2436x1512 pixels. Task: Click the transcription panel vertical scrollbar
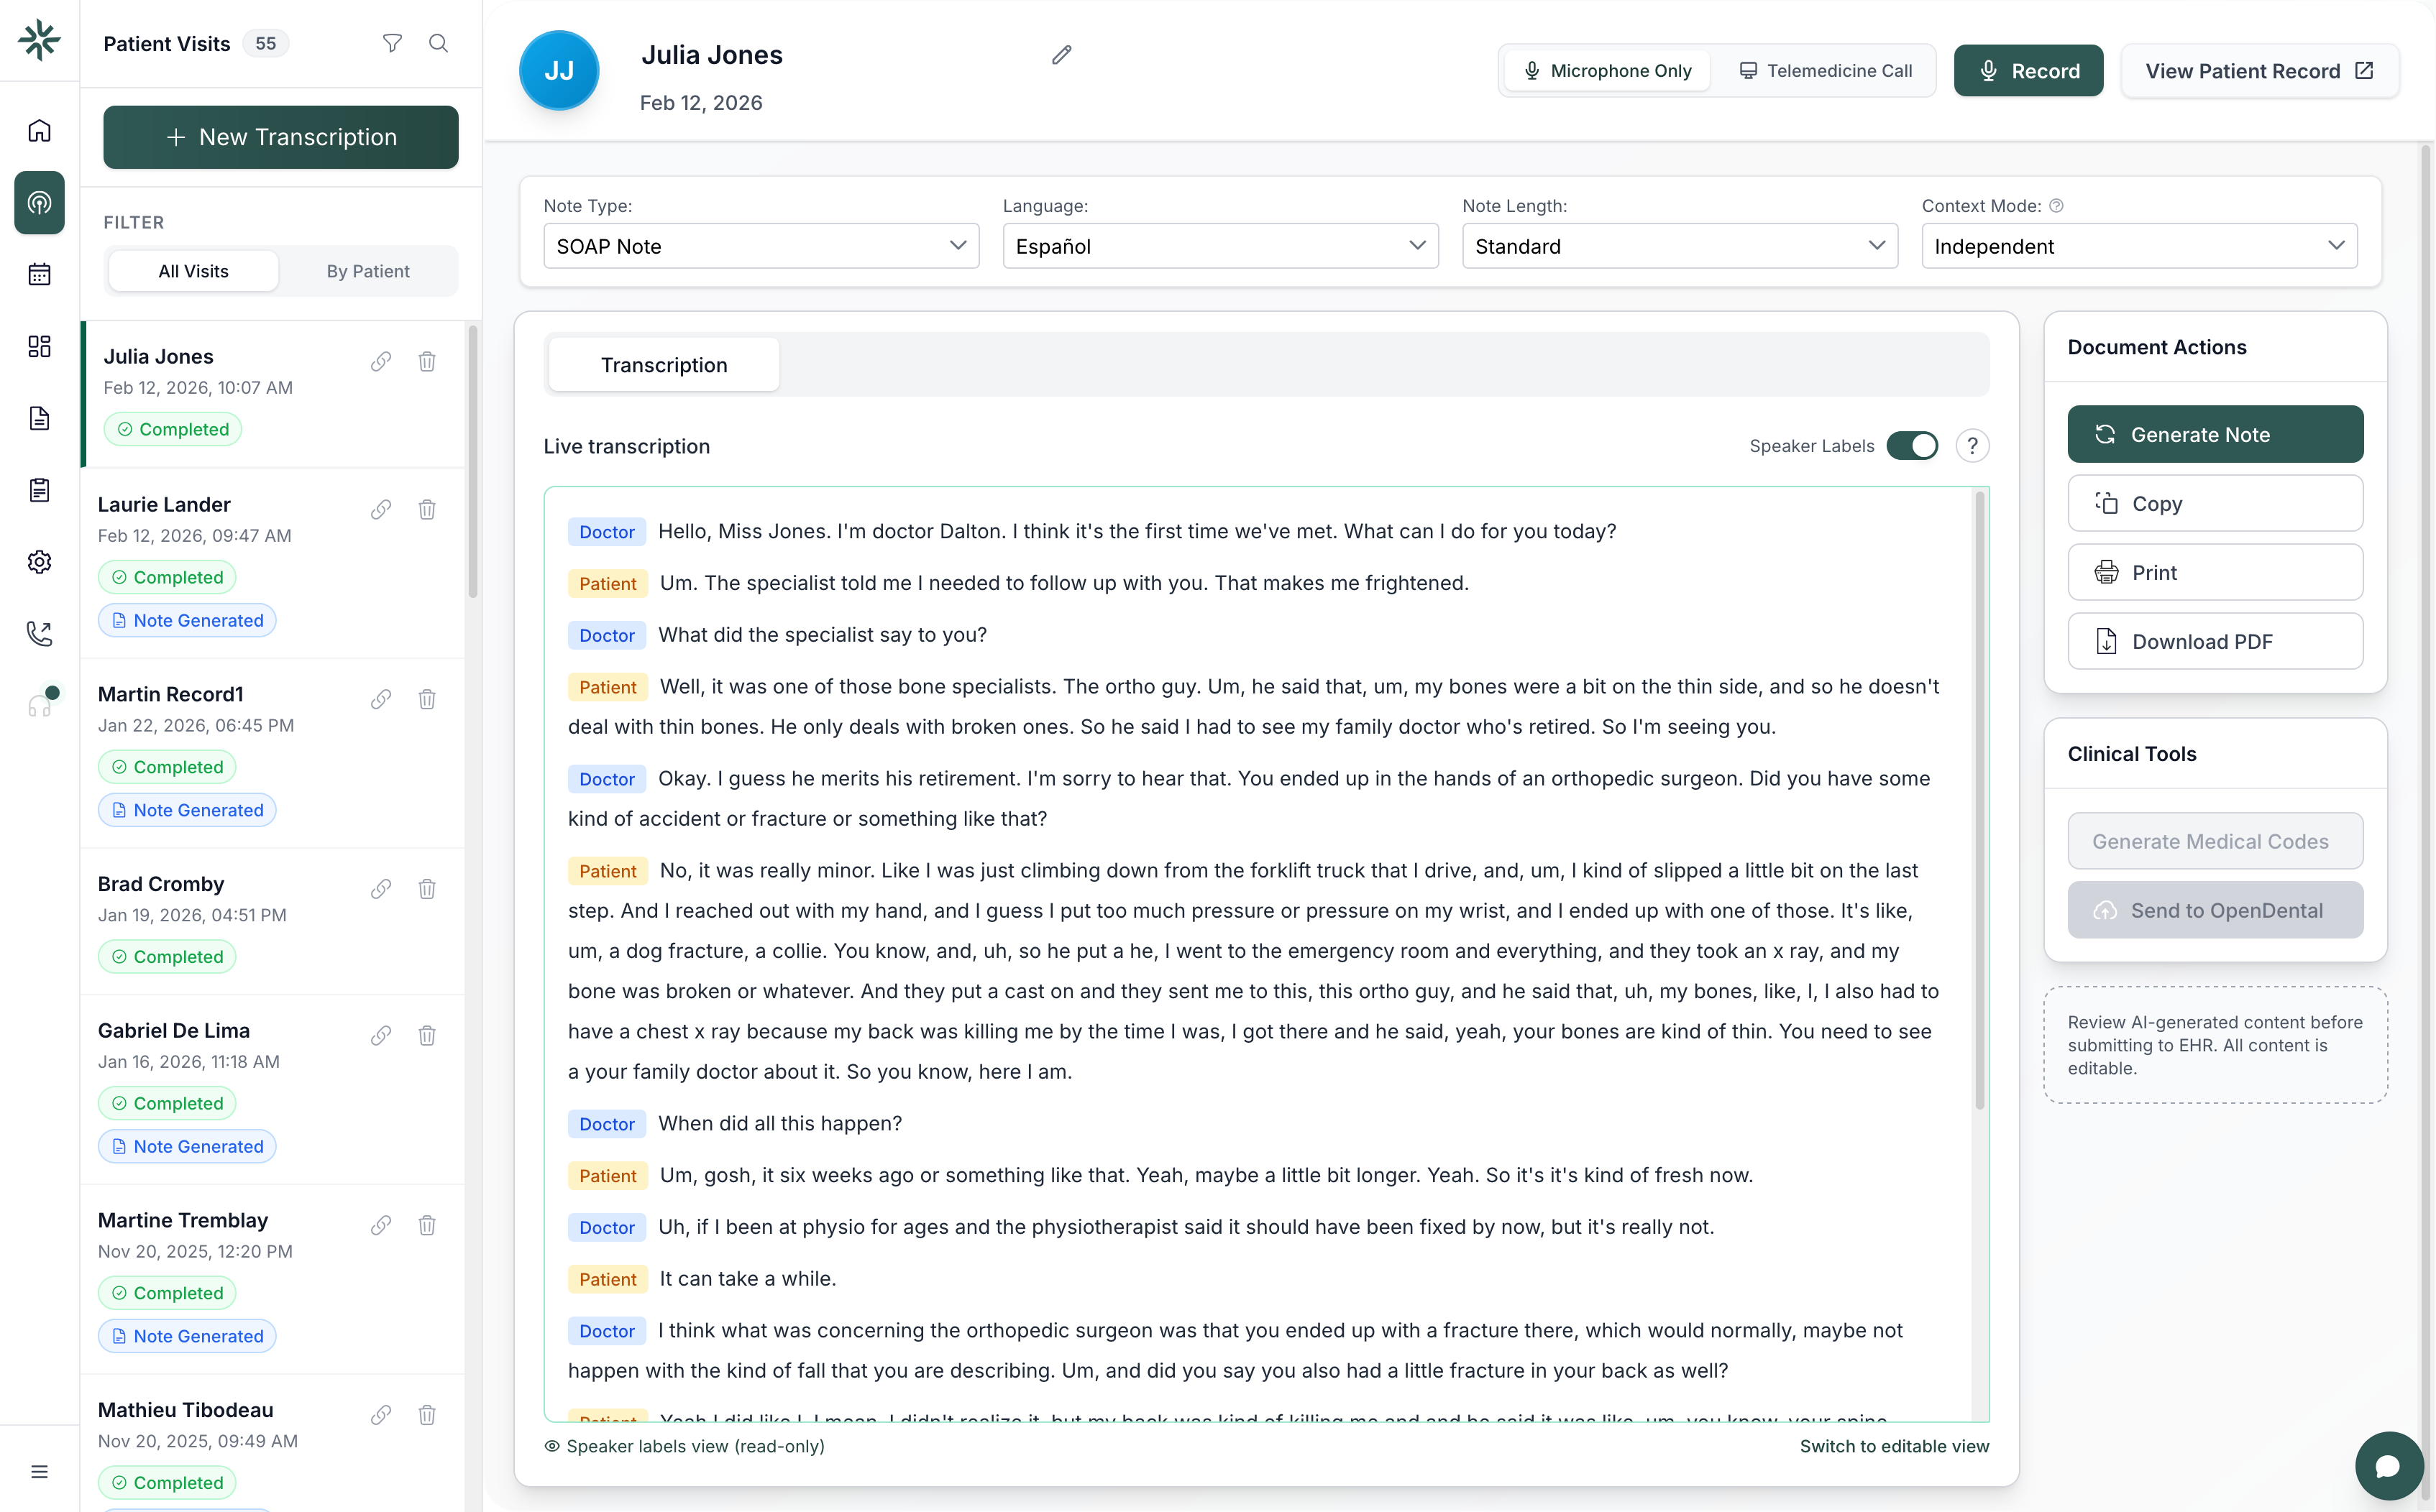[1979, 800]
